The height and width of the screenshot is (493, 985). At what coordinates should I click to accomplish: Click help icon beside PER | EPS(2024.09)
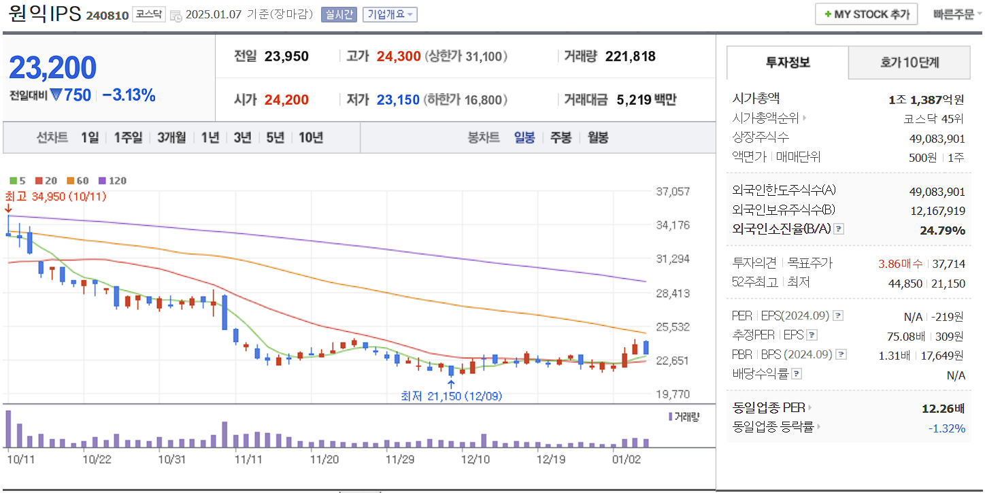point(837,316)
